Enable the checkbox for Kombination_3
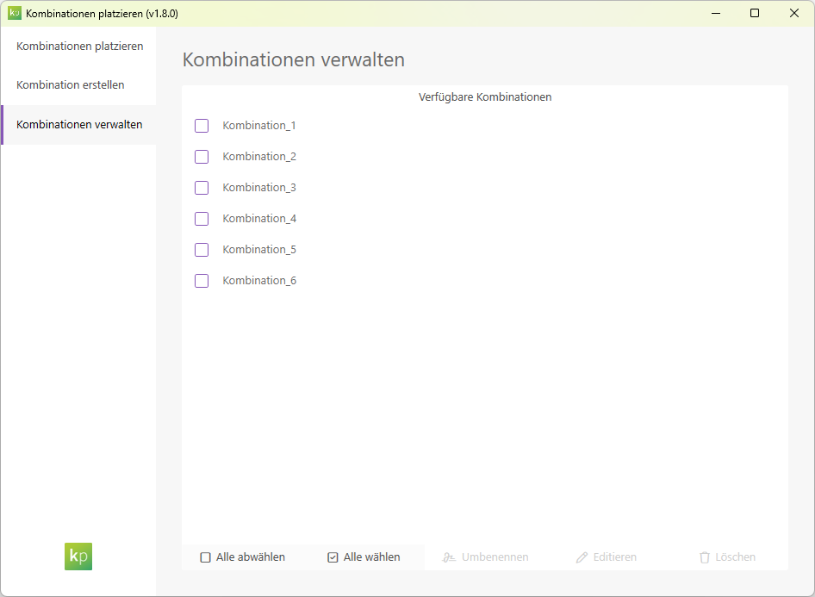Screen dimensions: 815x597 (201, 187)
